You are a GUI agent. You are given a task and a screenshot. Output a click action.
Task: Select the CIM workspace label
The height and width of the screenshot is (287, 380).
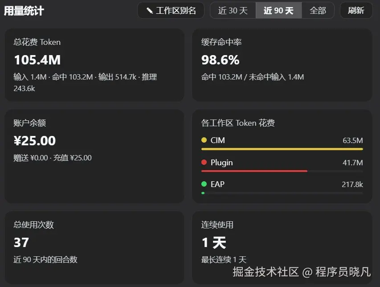218,140
